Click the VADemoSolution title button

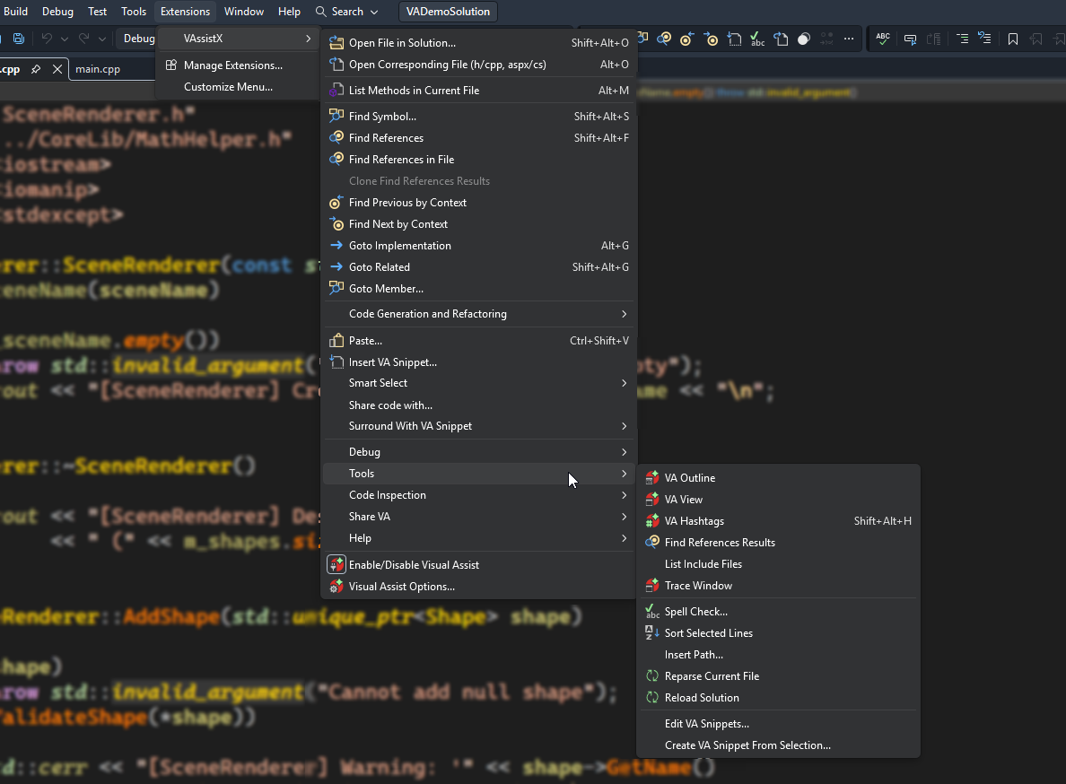pyautogui.click(x=448, y=12)
